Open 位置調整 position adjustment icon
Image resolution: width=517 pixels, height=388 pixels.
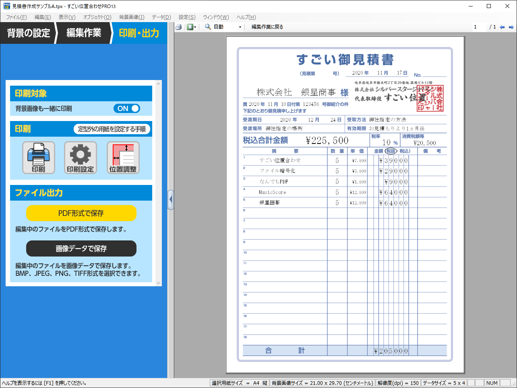(x=123, y=158)
